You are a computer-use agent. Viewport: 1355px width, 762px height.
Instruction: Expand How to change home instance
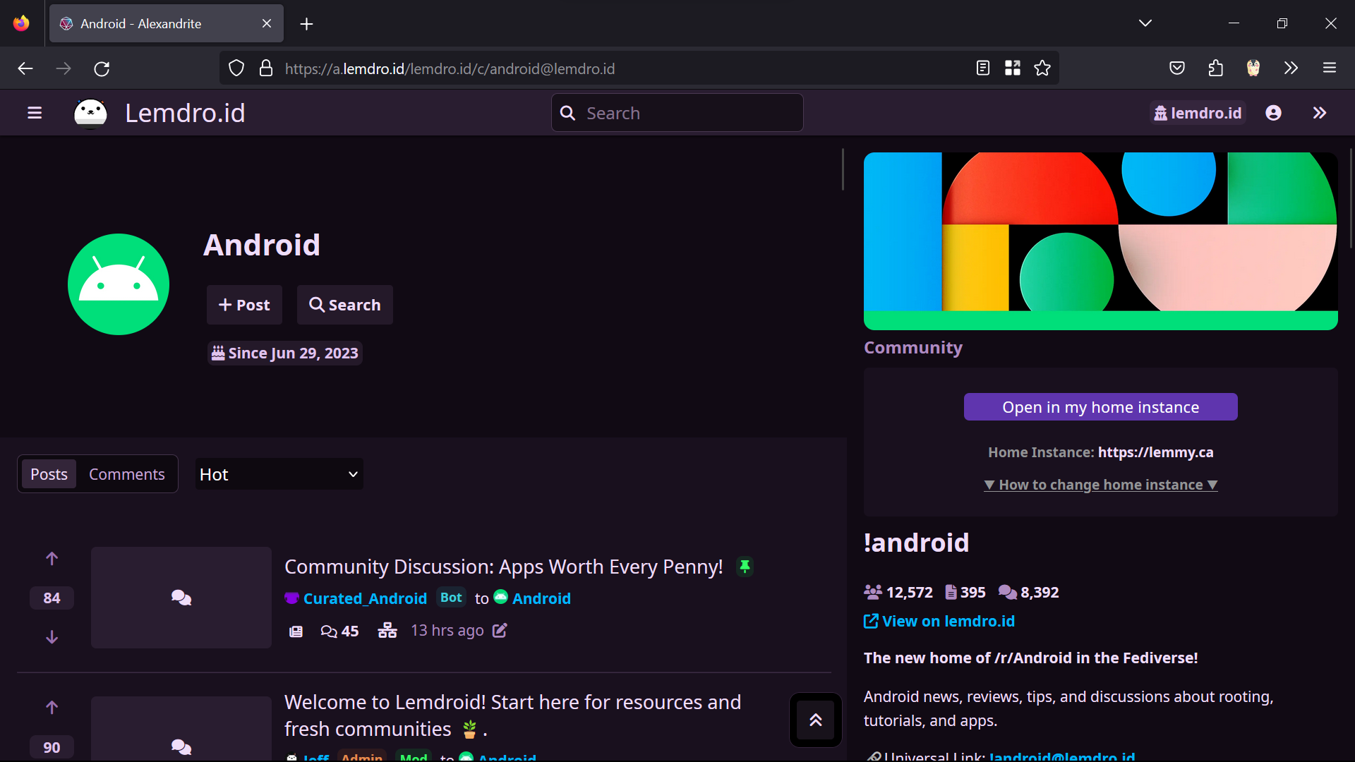[x=1100, y=485]
